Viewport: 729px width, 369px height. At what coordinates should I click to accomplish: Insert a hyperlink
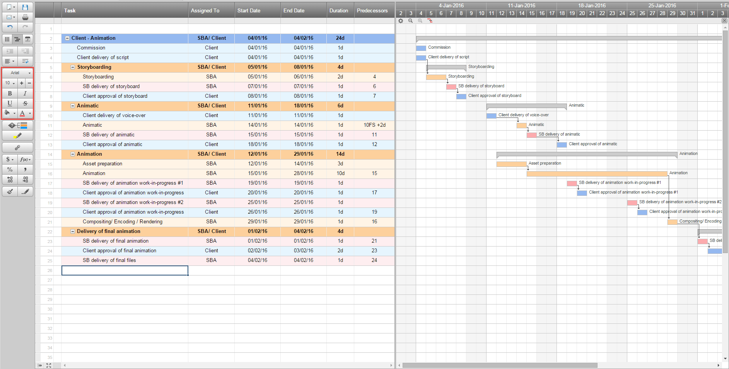pyautogui.click(x=17, y=147)
